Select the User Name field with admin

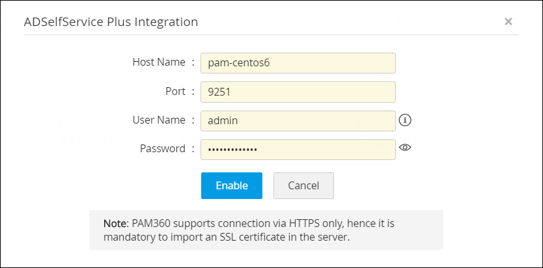pyautogui.click(x=298, y=120)
